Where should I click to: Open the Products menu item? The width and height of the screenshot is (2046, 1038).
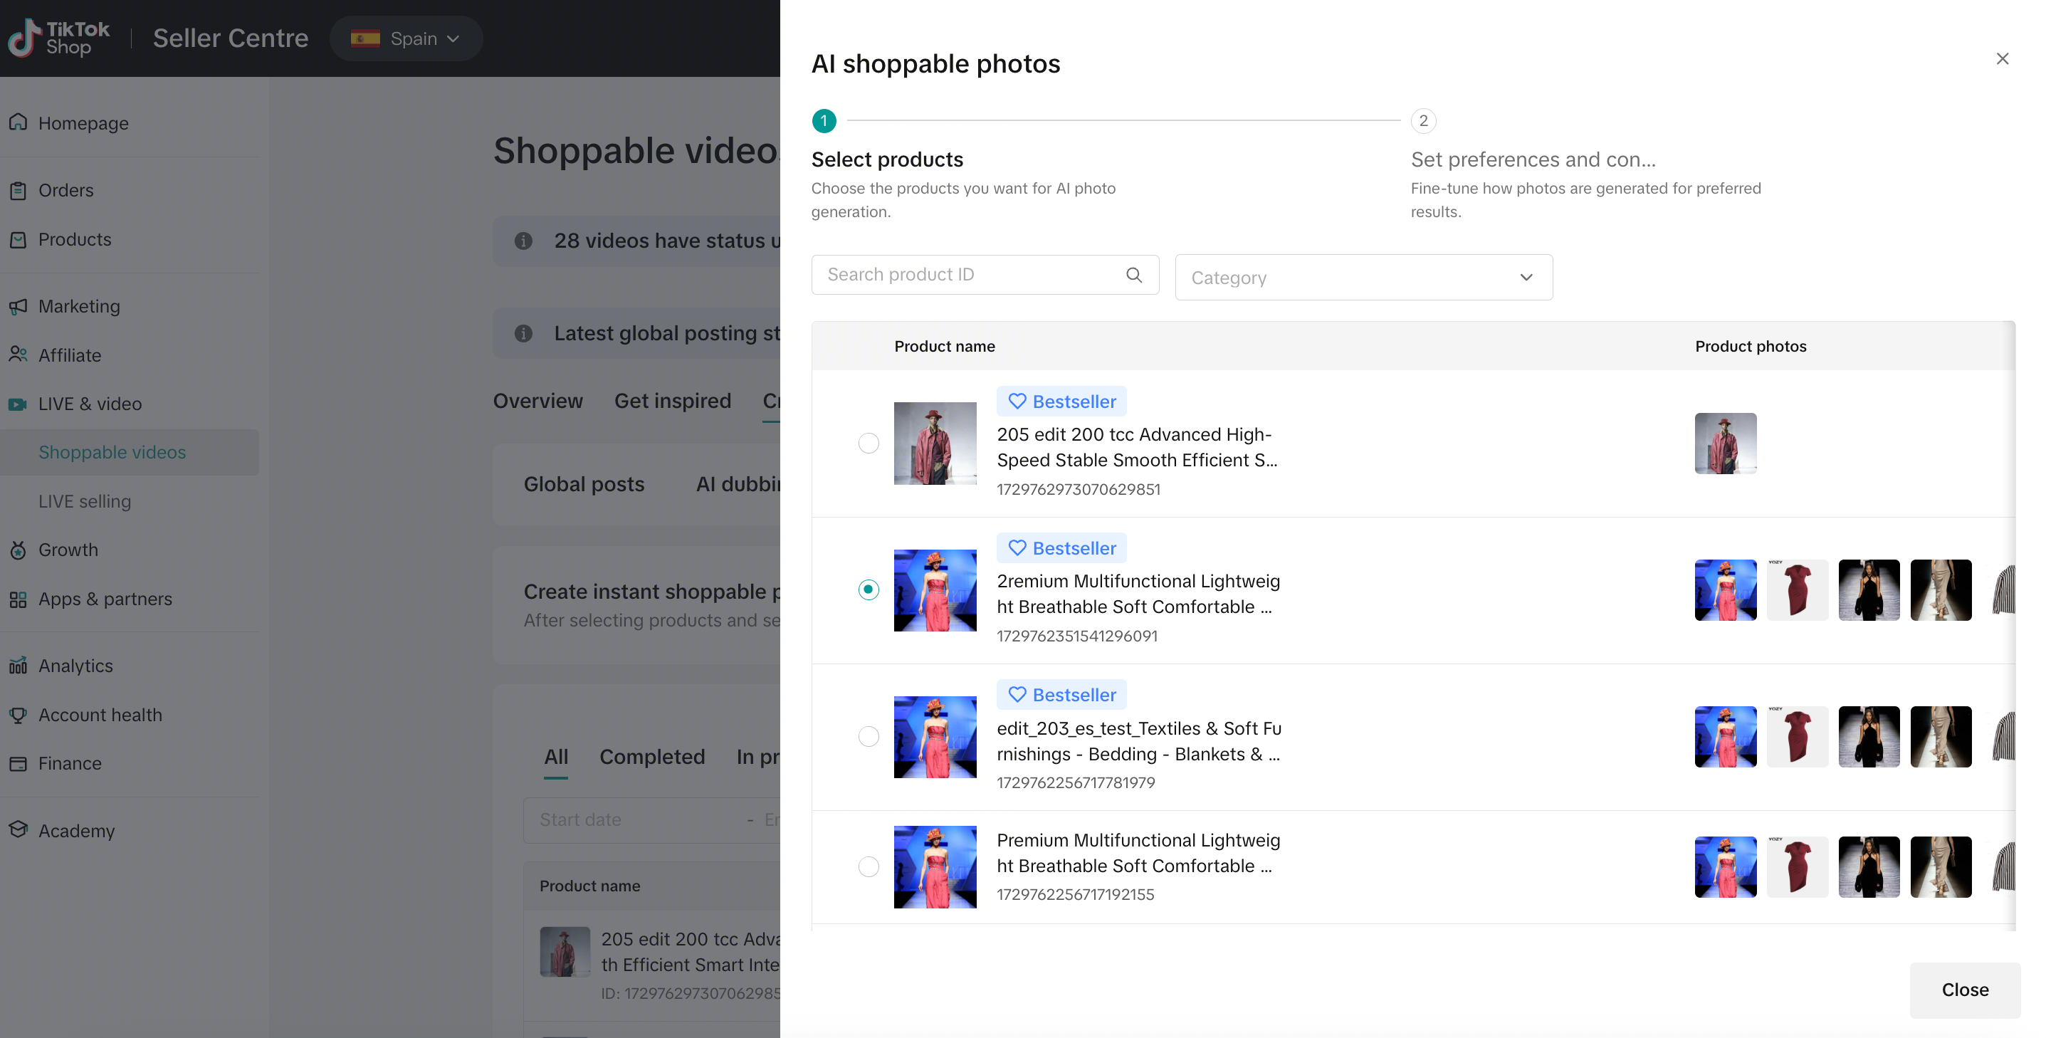(x=75, y=239)
